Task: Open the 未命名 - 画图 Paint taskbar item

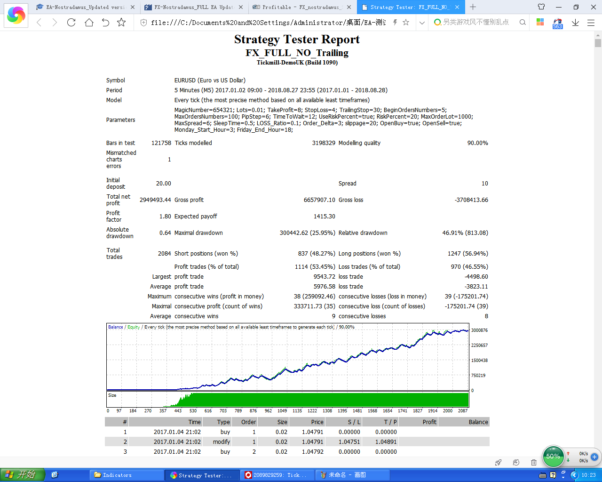Action: click(x=352, y=475)
